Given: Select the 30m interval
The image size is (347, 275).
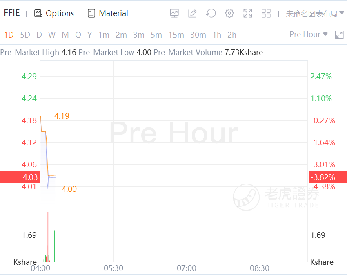Looking at the screenshot, I should [198, 35].
